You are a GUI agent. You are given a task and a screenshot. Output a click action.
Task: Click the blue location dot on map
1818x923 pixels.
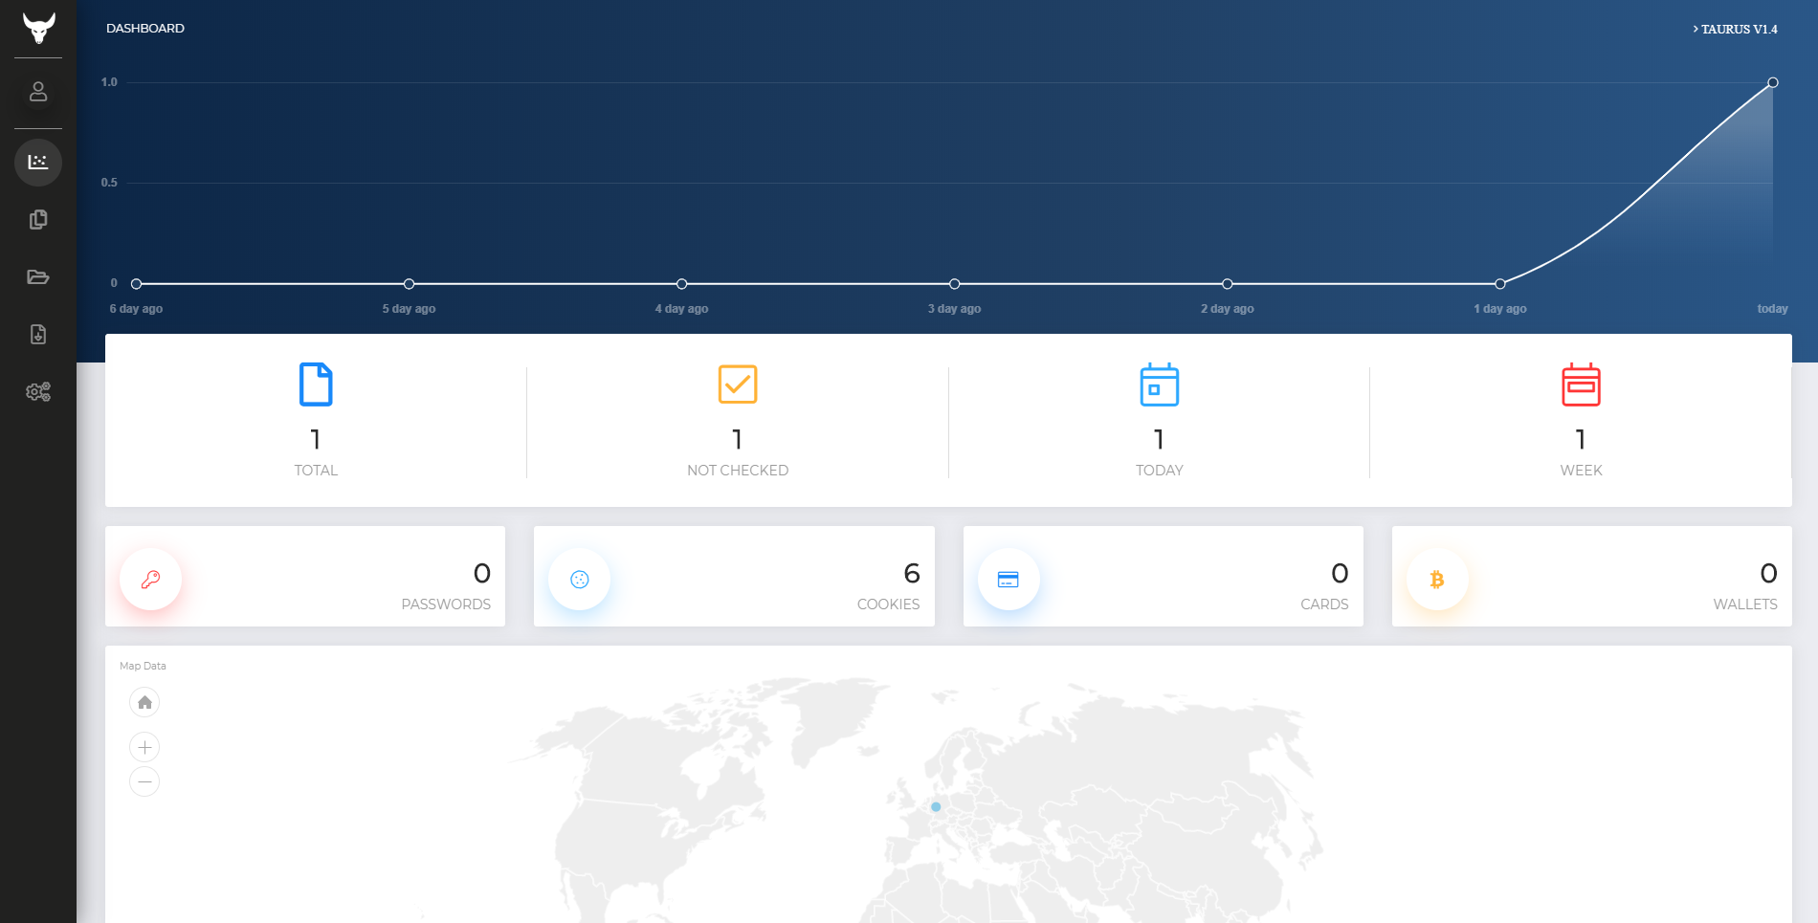[936, 807]
